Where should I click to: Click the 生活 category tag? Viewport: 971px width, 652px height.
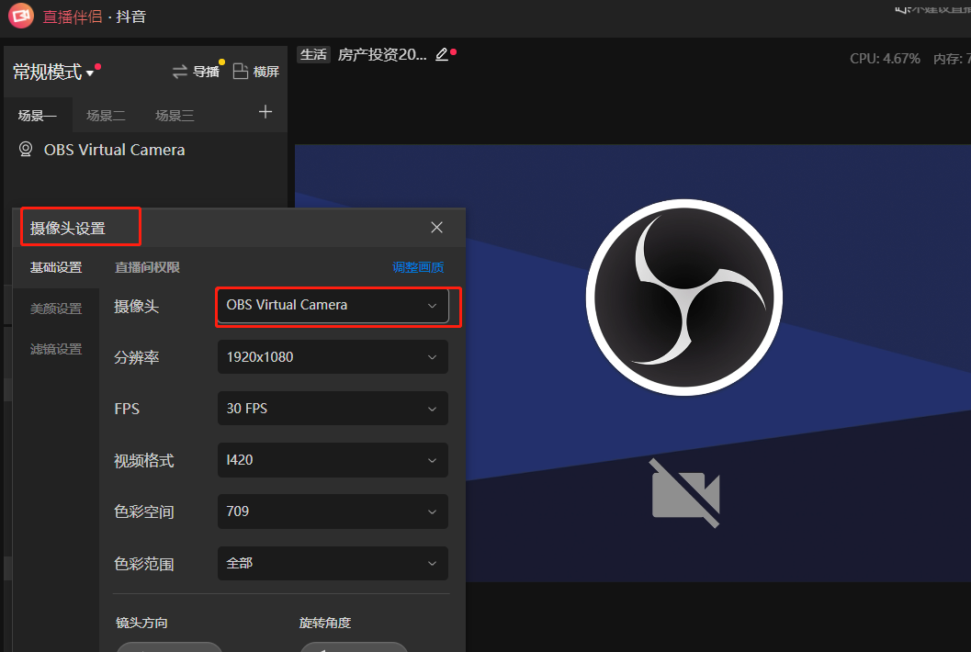coord(313,54)
